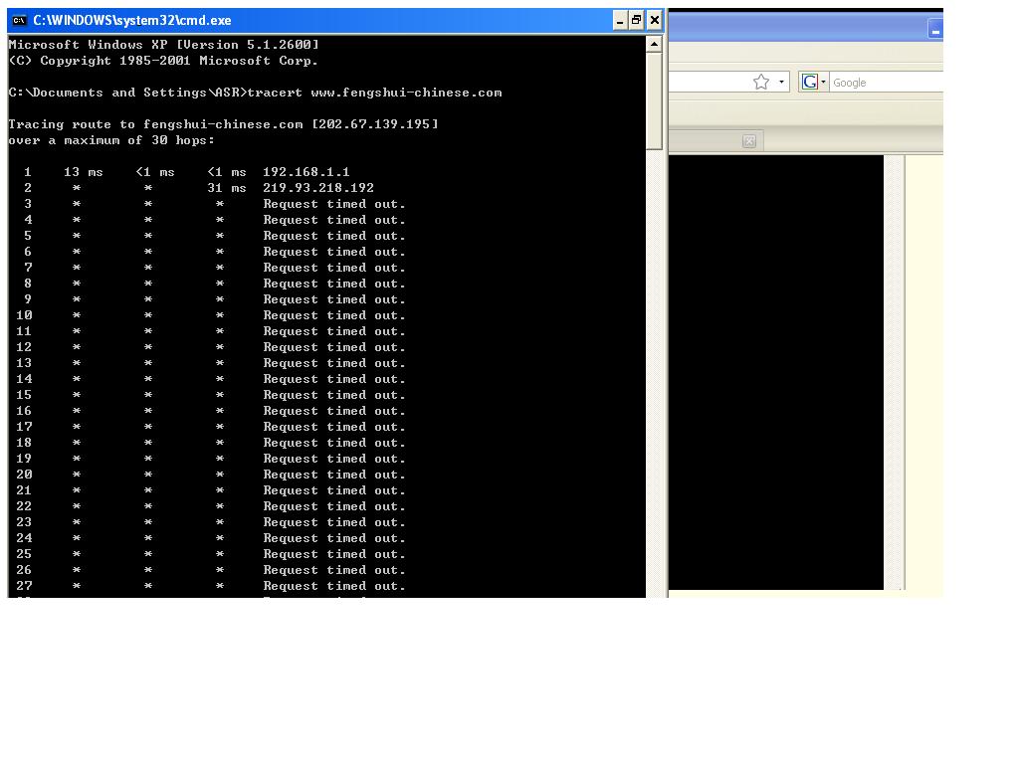Screen dimensions: 1019x764
Task: Click the console scrollbar up arrow
Action: [654, 44]
